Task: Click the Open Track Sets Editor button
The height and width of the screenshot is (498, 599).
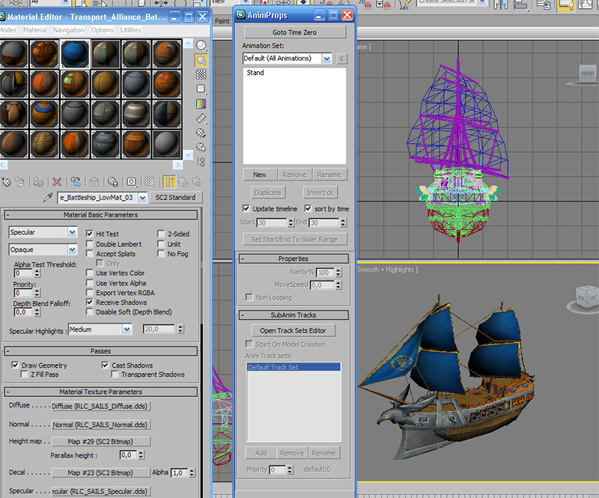Action: (293, 330)
